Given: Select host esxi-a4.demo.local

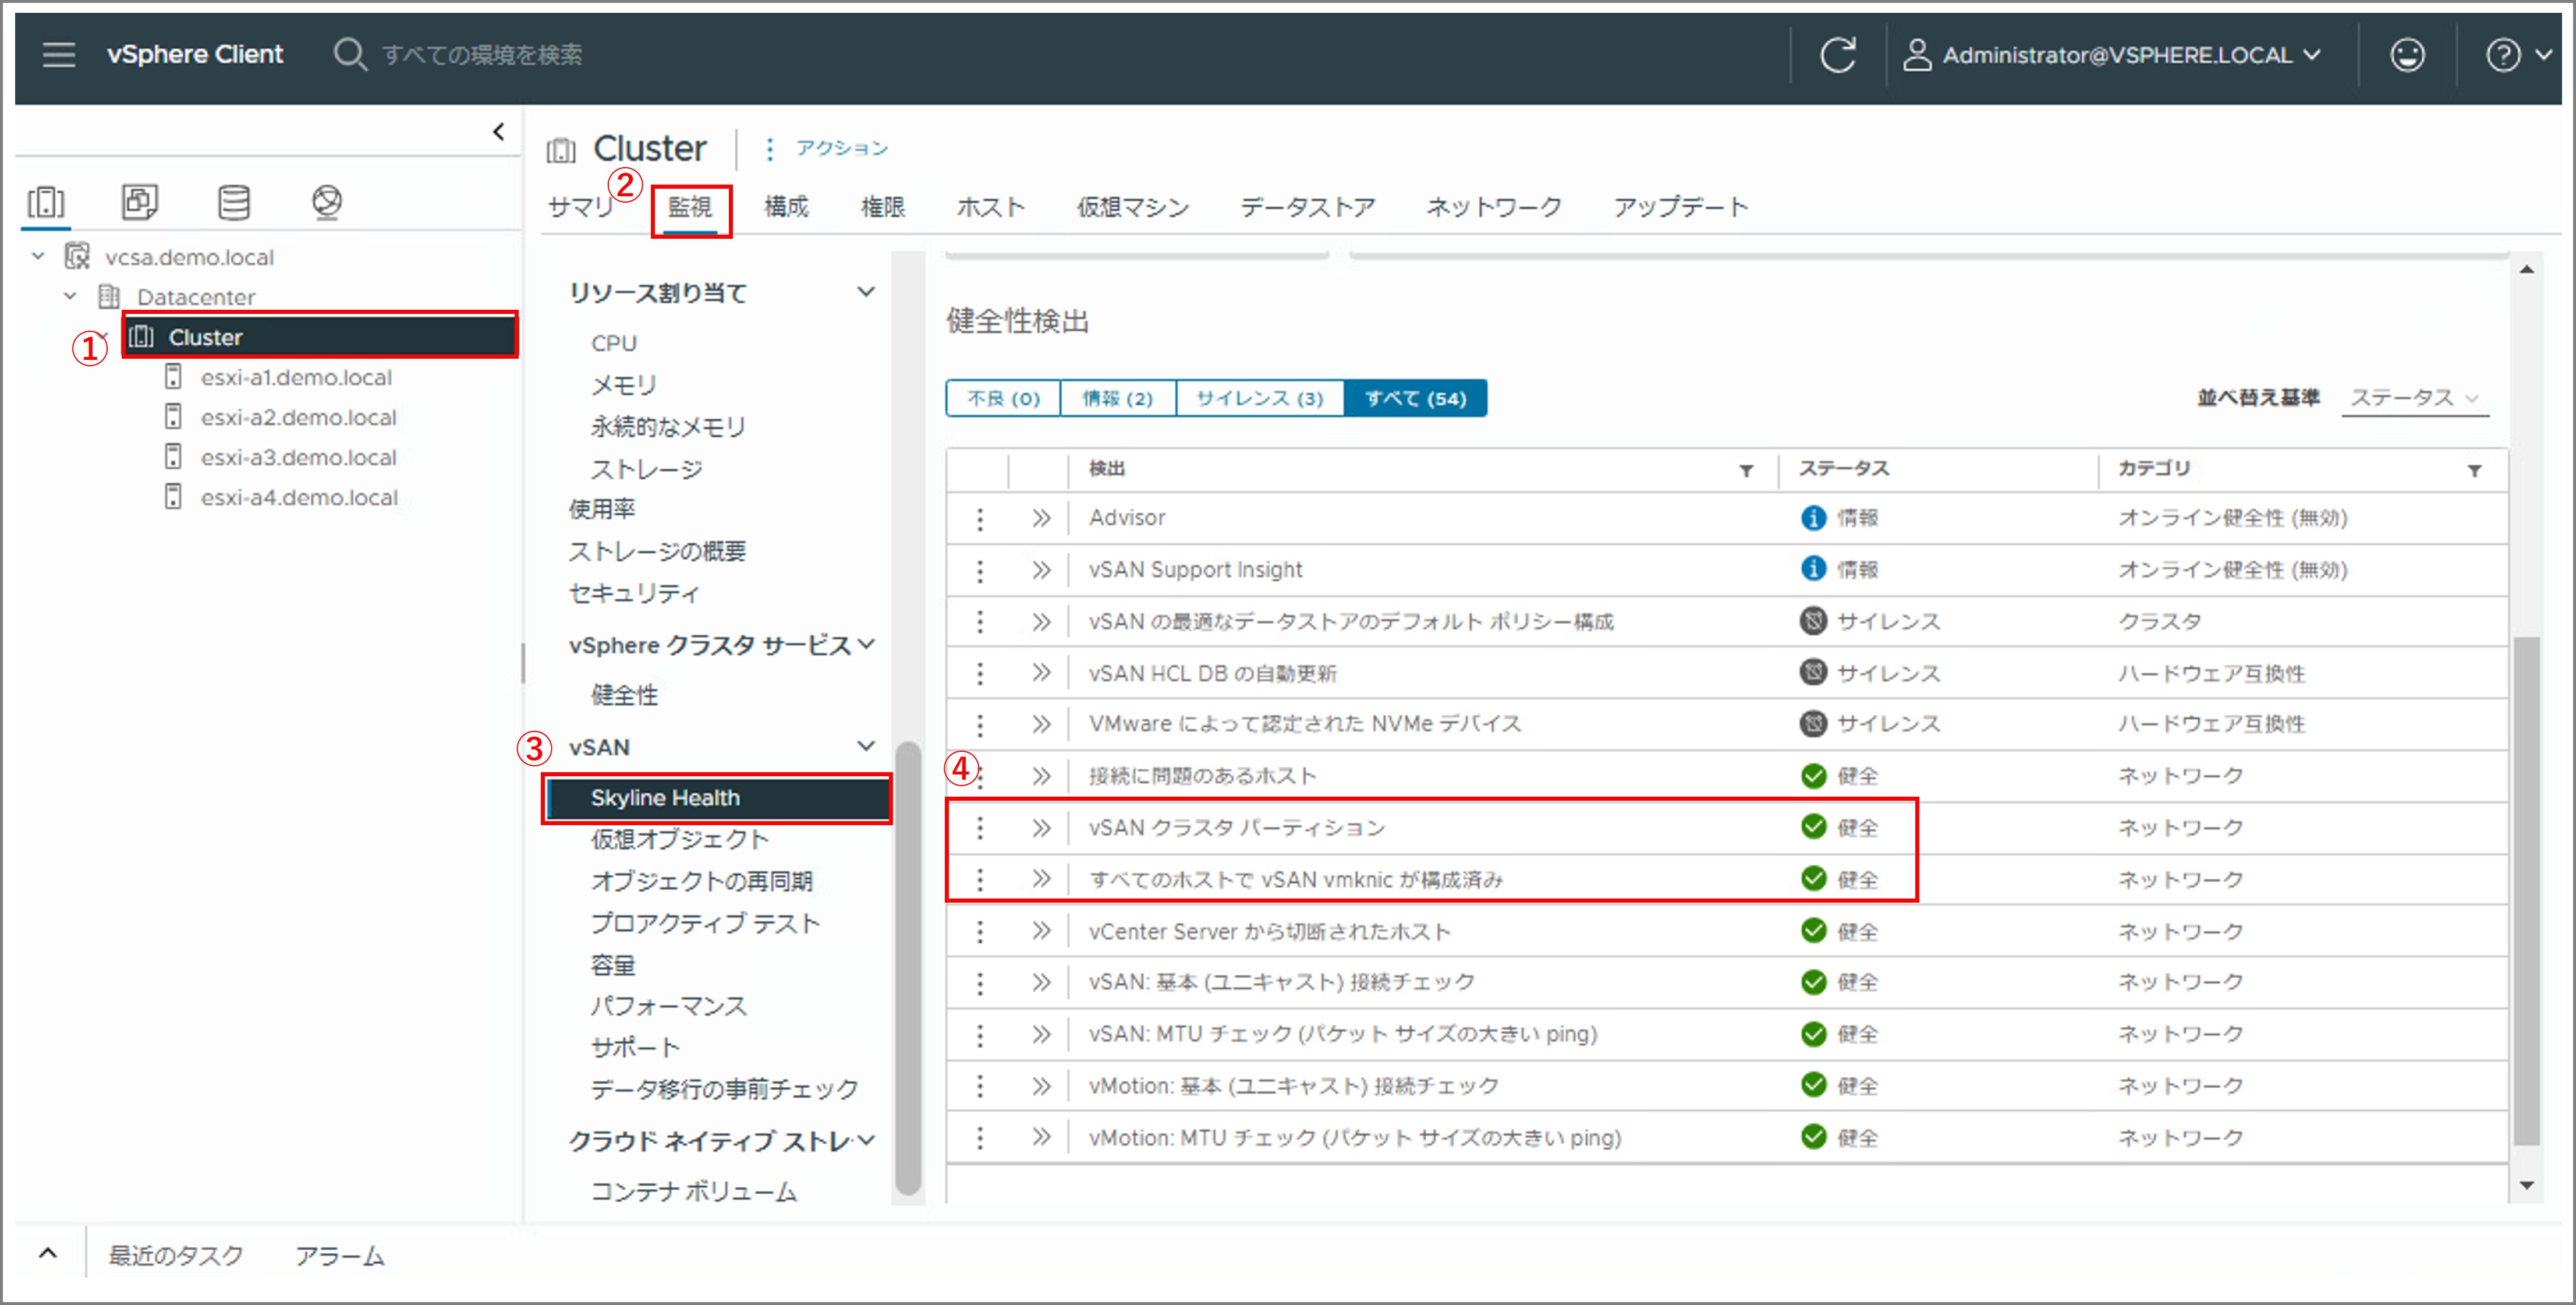Looking at the screenshot, I should [x=298, y=498].
